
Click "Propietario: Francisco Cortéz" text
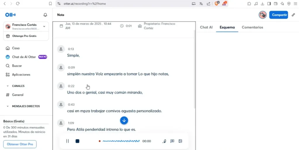pyautogui.click(x=159, y=26)
